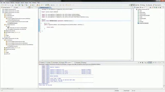Switch to the Progress tab
This screenshot has height=92, width=165.
[x=62, y=63]
